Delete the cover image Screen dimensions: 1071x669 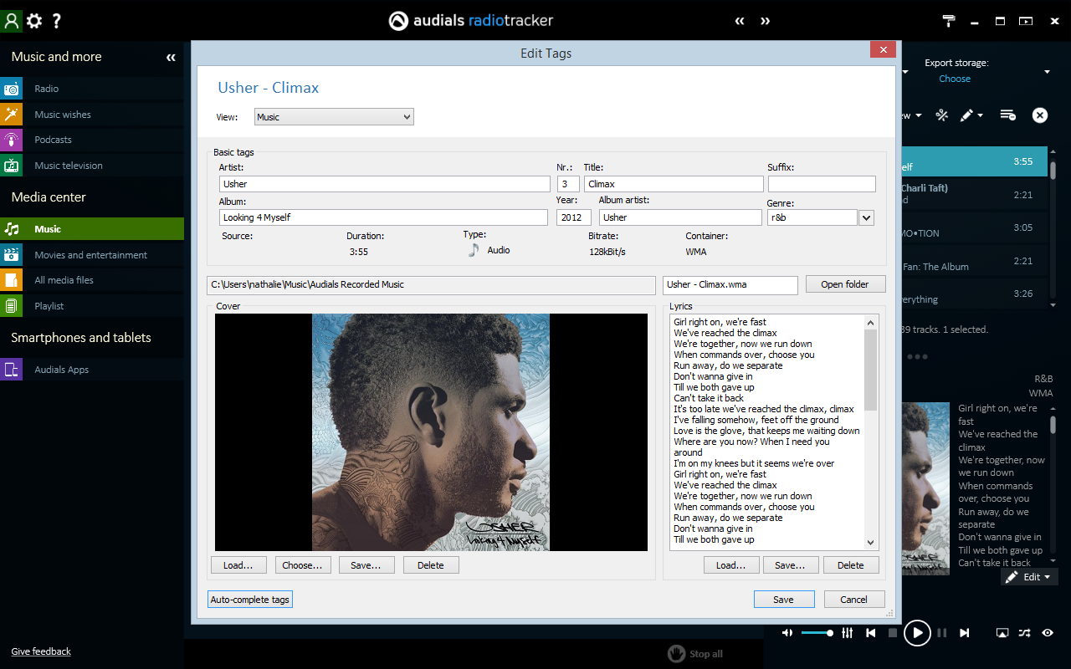click(x=431, y=565)
